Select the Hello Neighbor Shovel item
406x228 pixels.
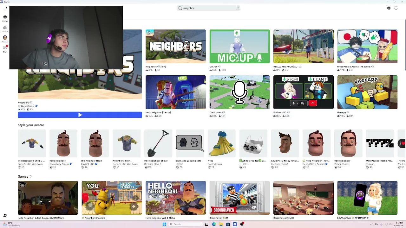158,143
